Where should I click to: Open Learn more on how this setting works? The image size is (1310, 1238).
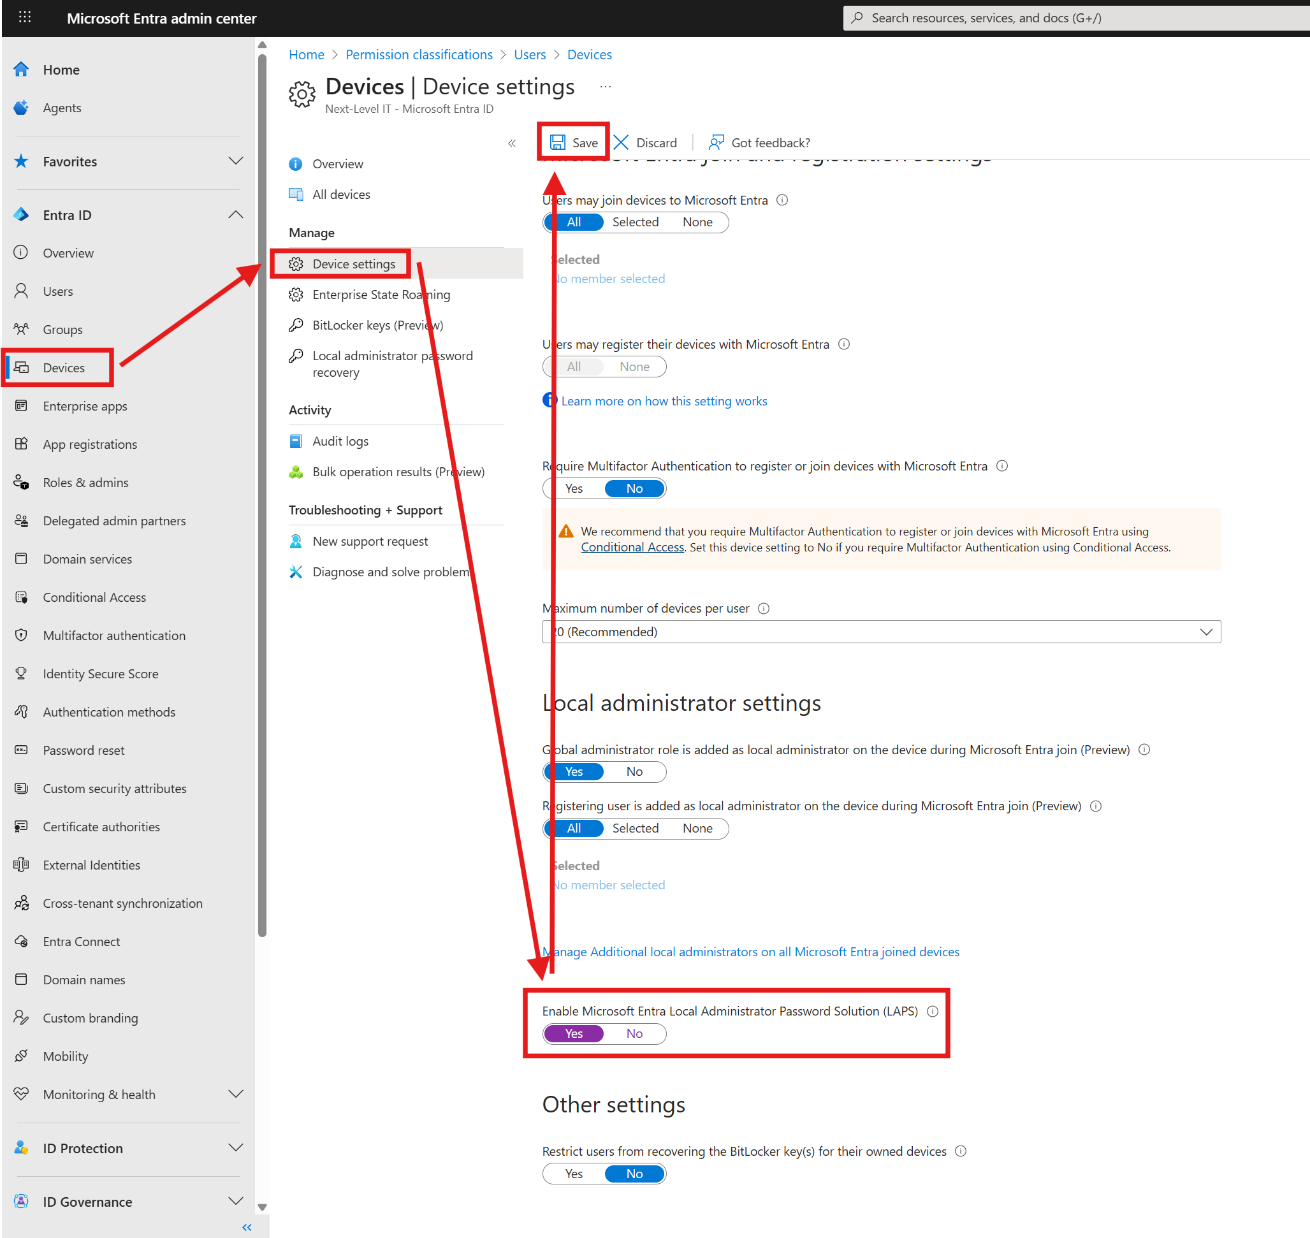coord(664,401)
